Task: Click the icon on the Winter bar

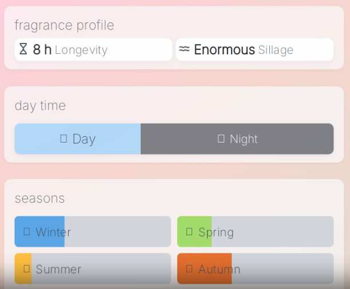Action: tap(27, 231)
